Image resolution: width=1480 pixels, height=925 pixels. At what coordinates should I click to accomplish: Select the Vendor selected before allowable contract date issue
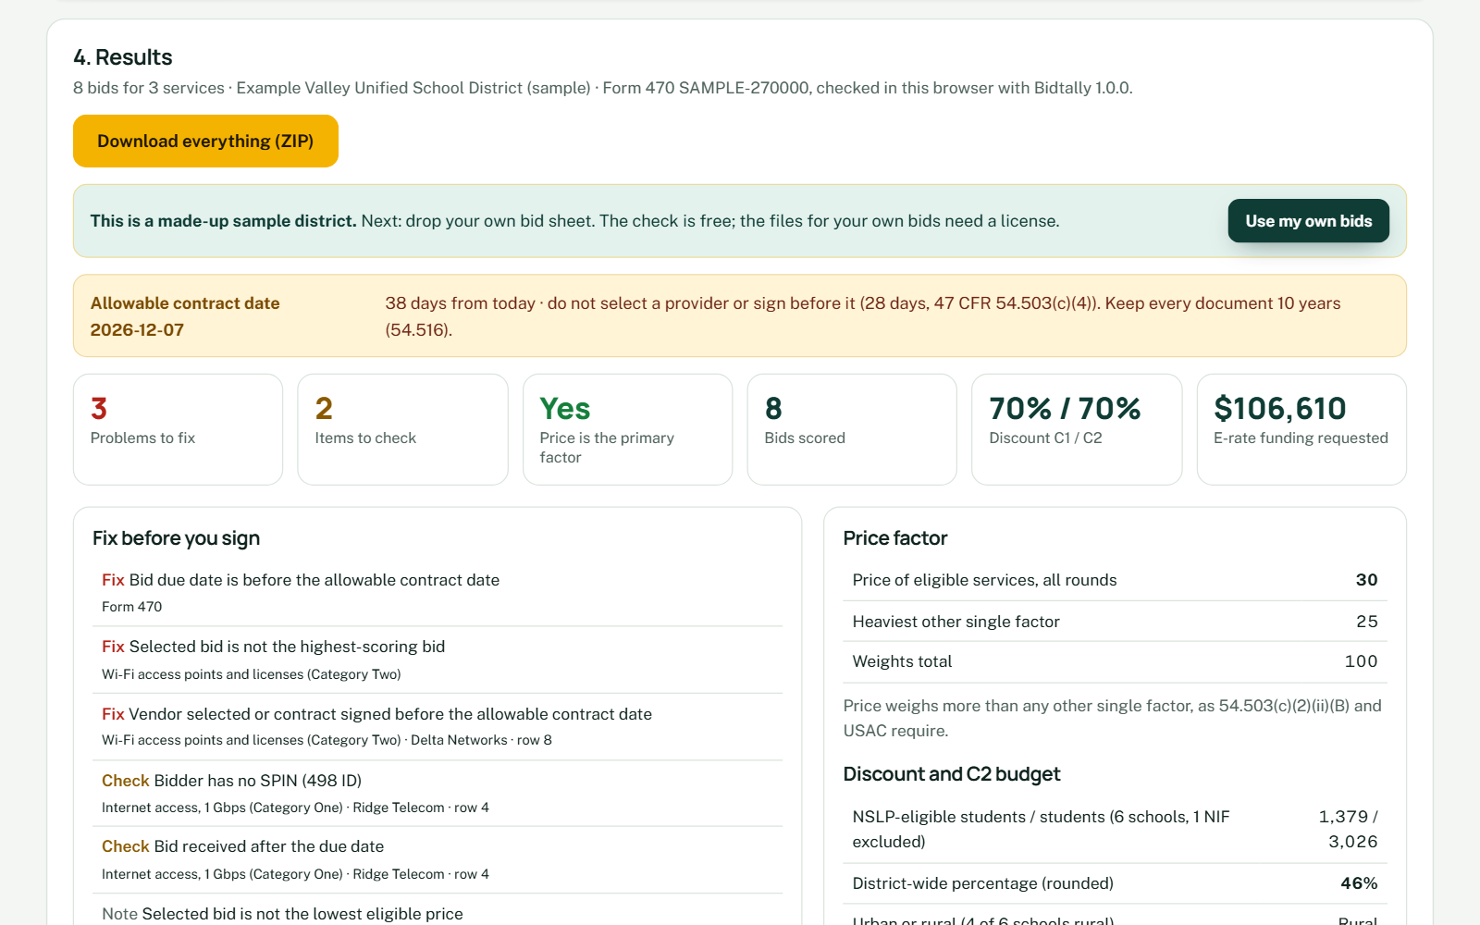[x=438, y=726]
